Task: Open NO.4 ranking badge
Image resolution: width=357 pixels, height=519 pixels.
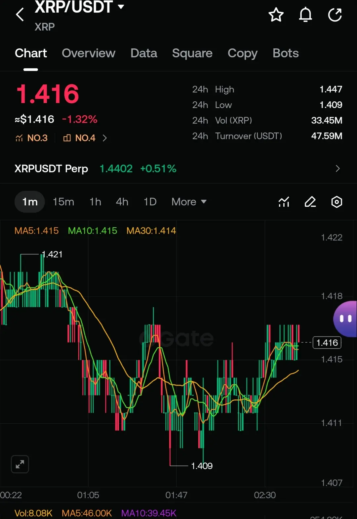Action: (79, 138)
